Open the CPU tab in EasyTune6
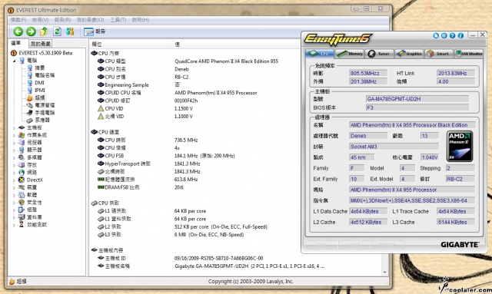 (x=320, y=54)
